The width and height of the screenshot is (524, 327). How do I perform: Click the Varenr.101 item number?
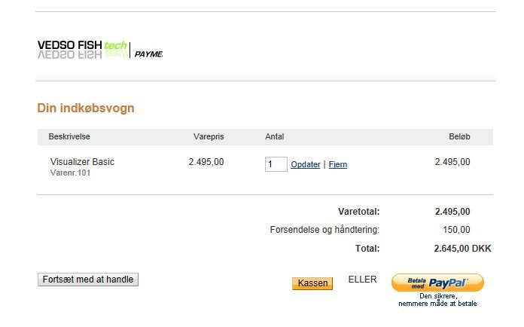(x=70, y=173)
